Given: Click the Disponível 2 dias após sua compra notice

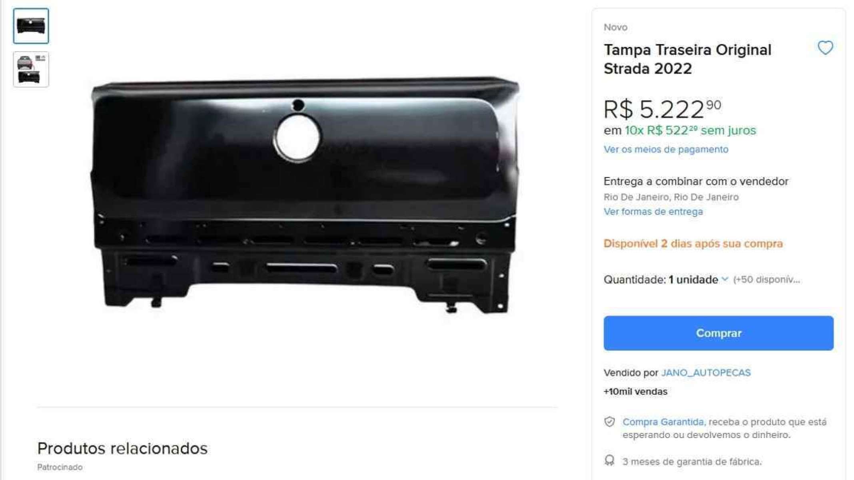Looking at the screenshot, I should [x=693, y=244].
